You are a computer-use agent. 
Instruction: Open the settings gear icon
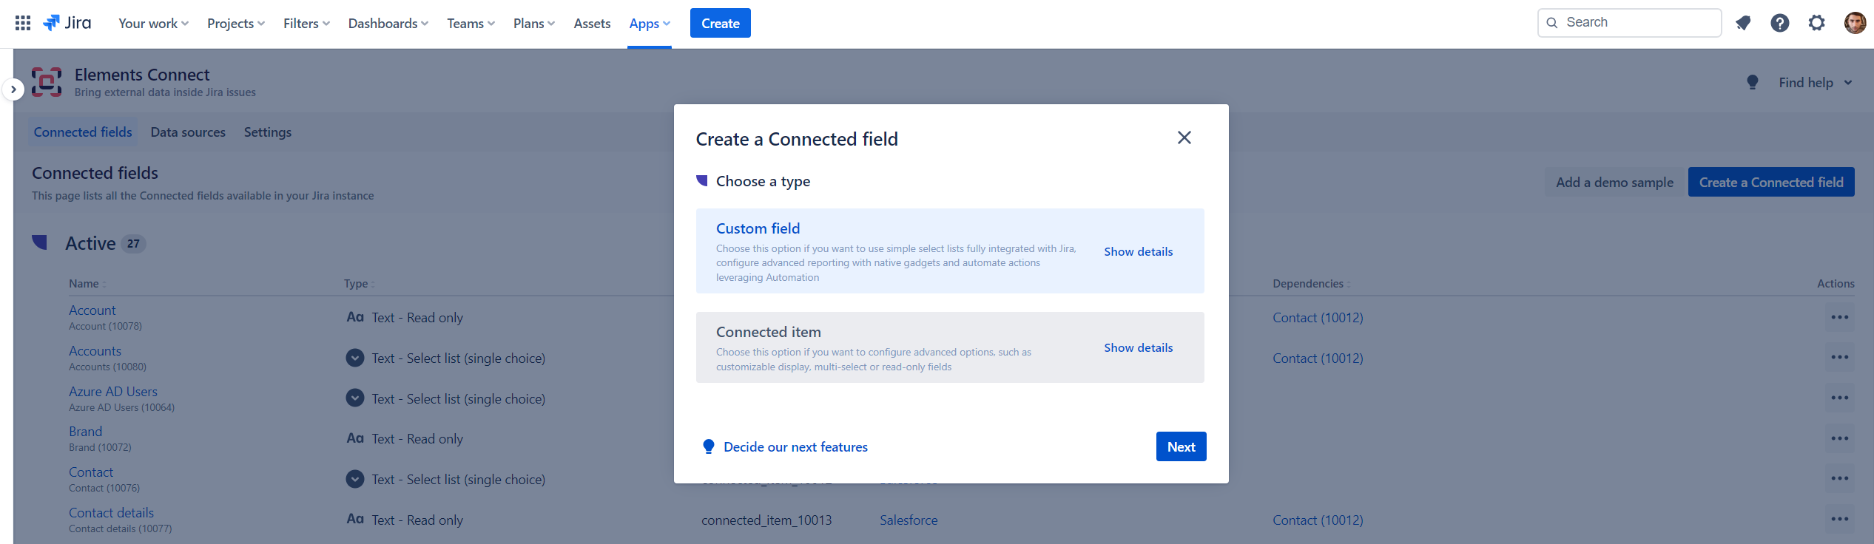pyautogui.click(x=1817, y=23)
